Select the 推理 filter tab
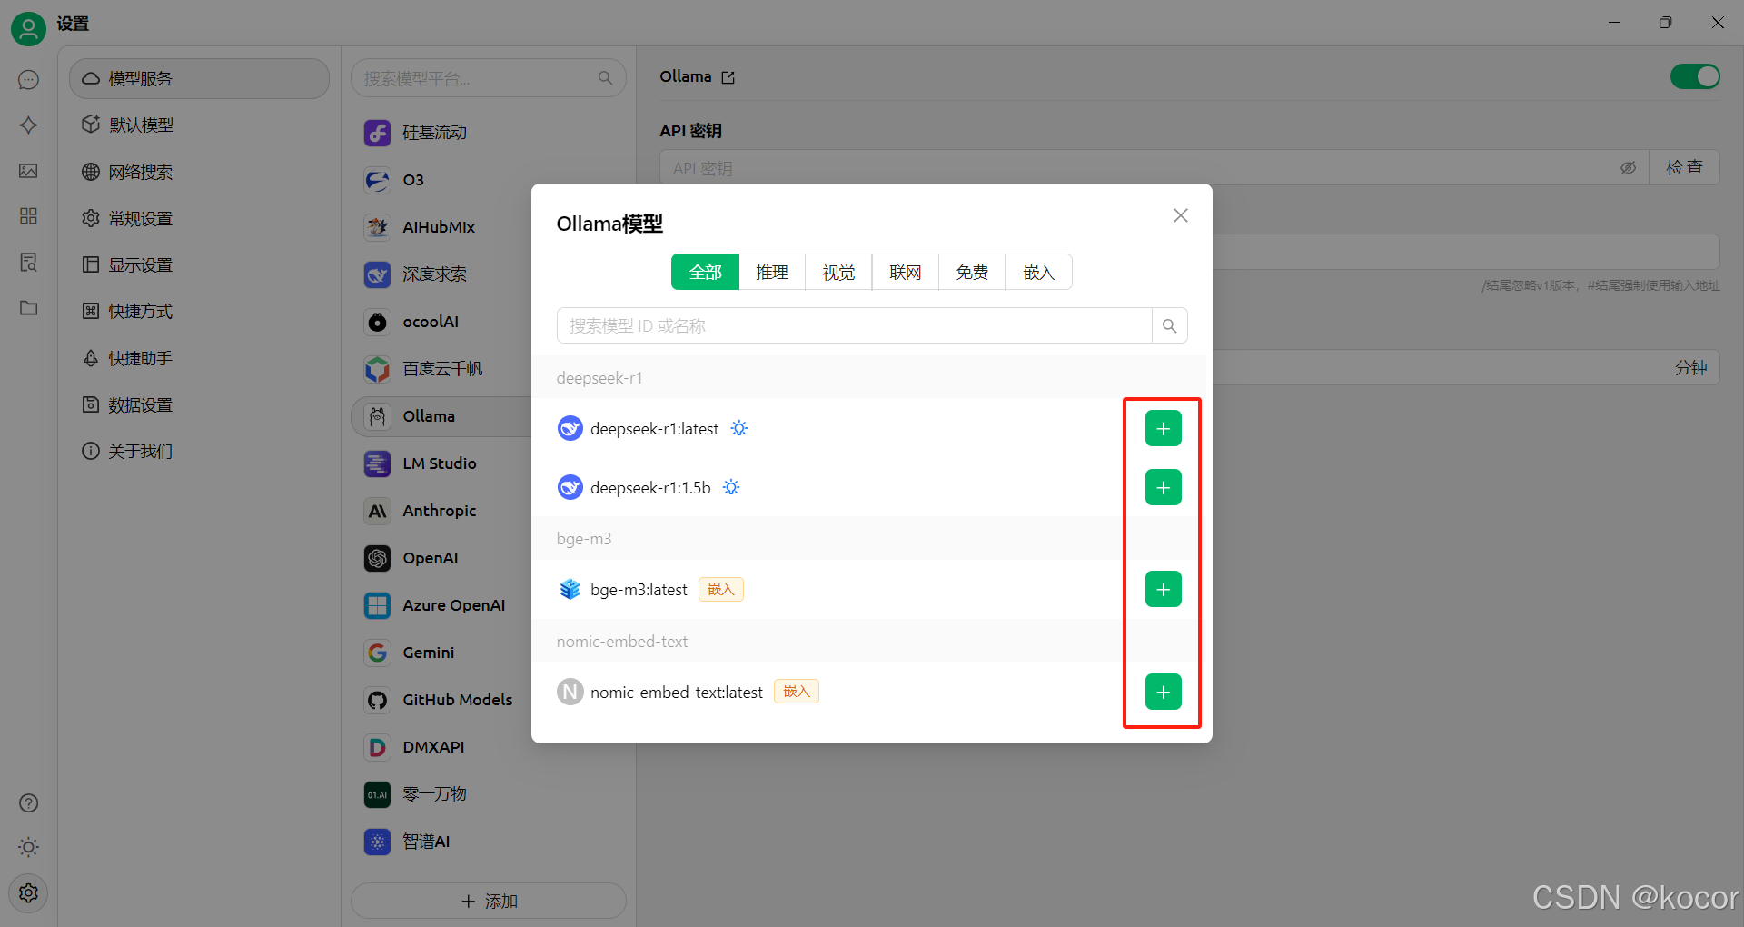Screen dimensions: 1744x927 [x=772, y=272]
